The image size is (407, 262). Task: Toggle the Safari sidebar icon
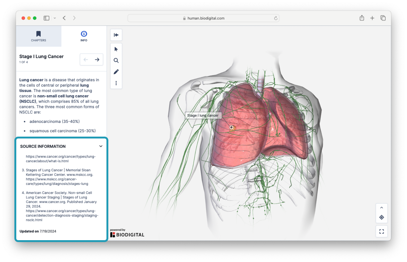pos(46,18)
